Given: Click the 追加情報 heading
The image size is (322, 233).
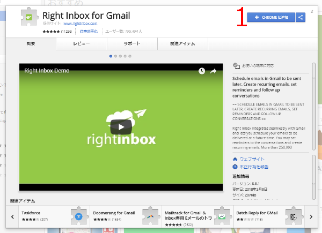Looking at the screenshot, I should point(241,176).
